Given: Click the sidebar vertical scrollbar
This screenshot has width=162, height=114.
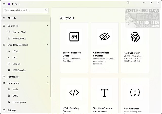Looking at the screenshot, I should pos(50,58).
